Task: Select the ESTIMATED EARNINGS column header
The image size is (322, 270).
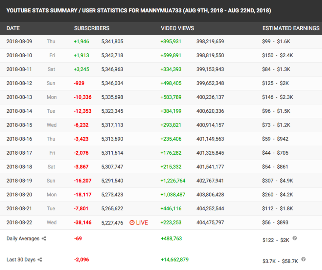Action: point(291,28)
